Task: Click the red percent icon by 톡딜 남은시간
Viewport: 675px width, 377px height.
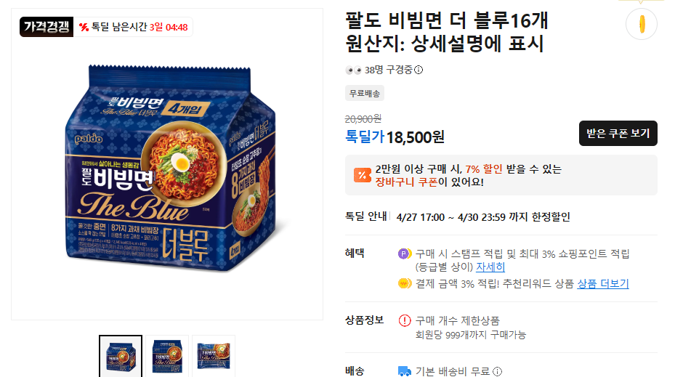Action: [x=84, y=28]
